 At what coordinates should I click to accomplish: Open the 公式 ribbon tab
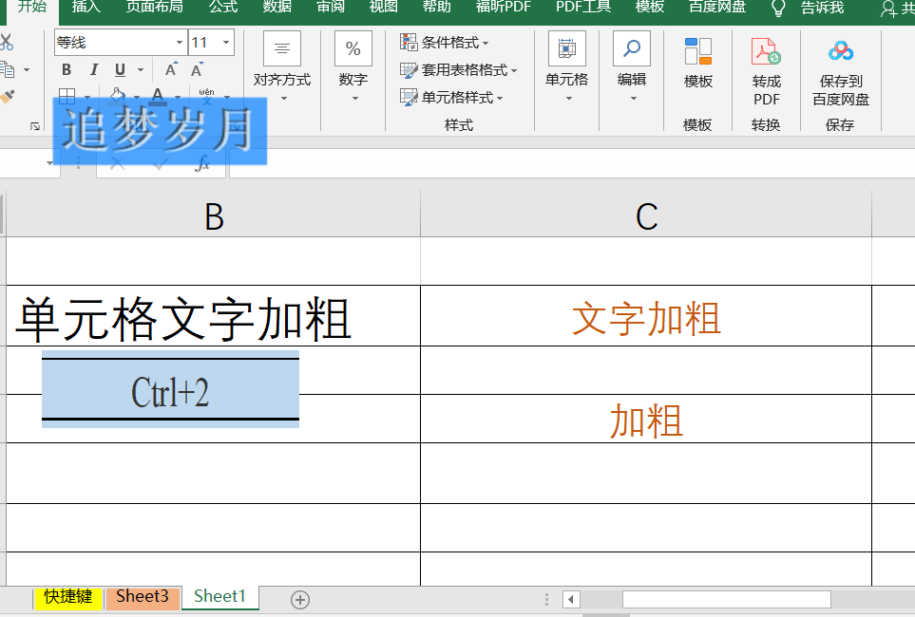(223, 7)
